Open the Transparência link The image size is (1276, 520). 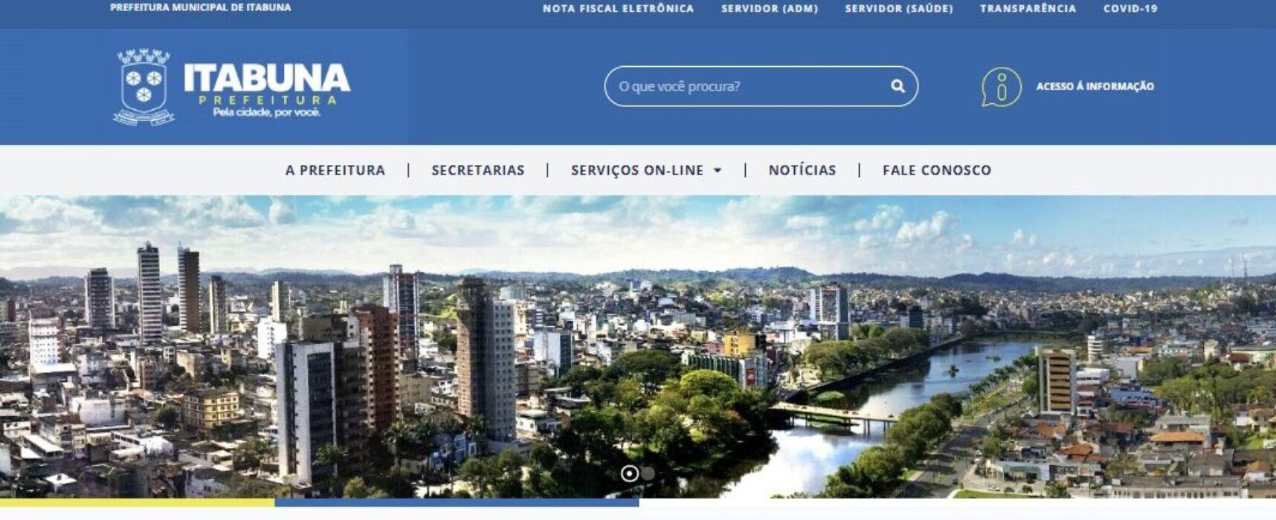(x=1028, y=8)
